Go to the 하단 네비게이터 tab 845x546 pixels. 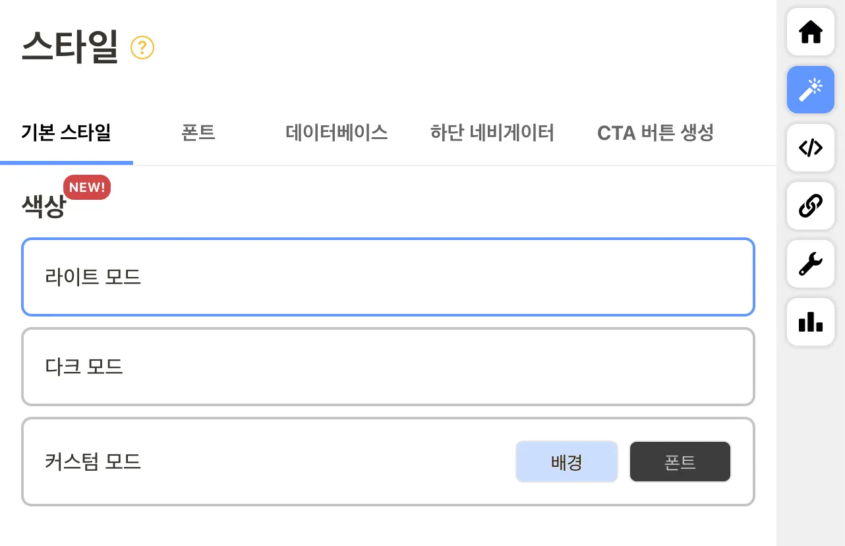[492, 133]
